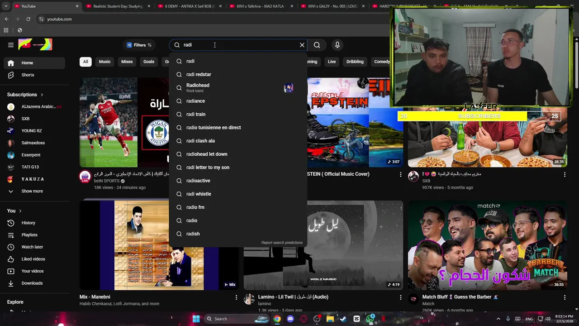The height and width of the screenshot is (326, 579).
Task: Open Windows Start menu
Action: (196, 319)
